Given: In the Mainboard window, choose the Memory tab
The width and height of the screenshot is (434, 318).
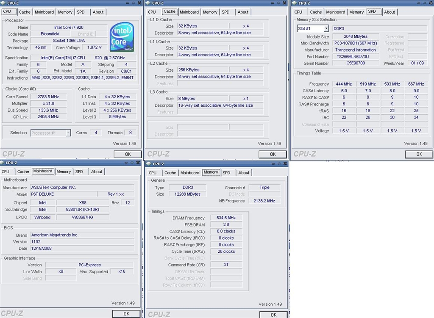Looking at the screenshot, I should [64, 172].
